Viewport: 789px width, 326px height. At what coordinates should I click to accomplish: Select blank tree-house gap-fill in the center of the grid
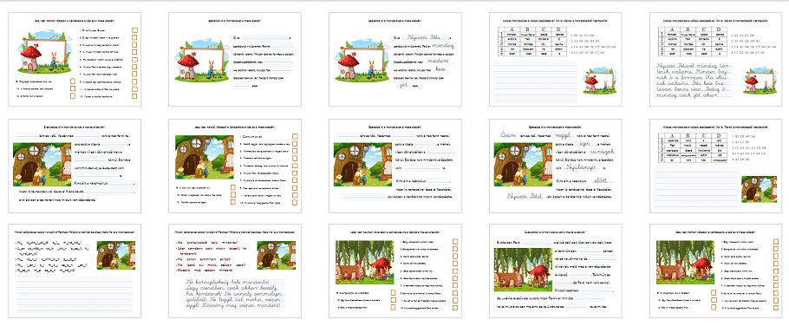coord(395,166)
